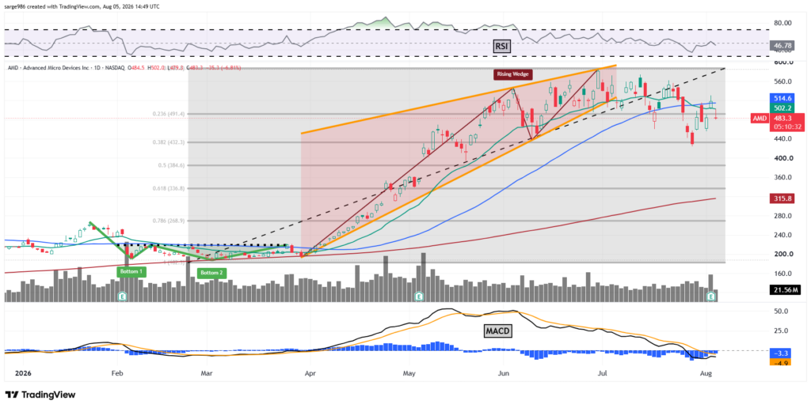811x408 pixels.
Task: Click the 0.236 (491.4) Fibonacci level label
Action: tap(169, 114)
